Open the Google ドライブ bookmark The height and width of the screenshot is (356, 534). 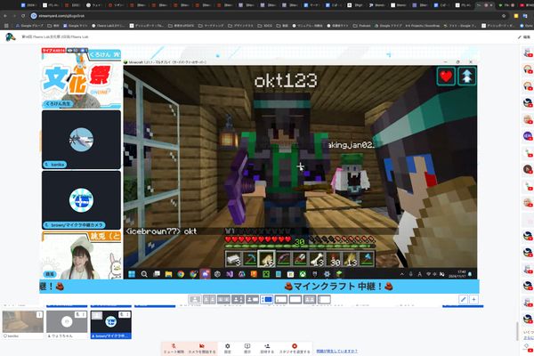click(388, 26)
